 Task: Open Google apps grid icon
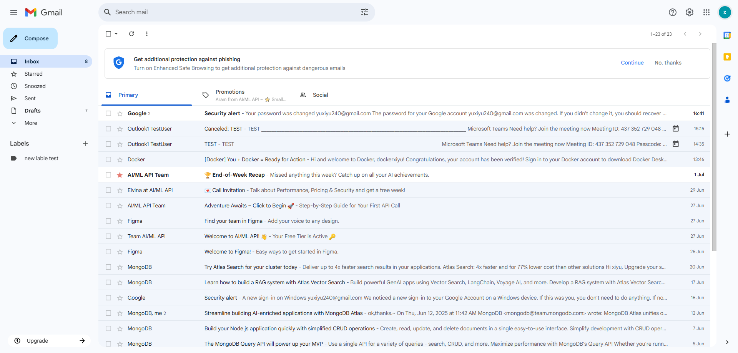tap(706, 12)
